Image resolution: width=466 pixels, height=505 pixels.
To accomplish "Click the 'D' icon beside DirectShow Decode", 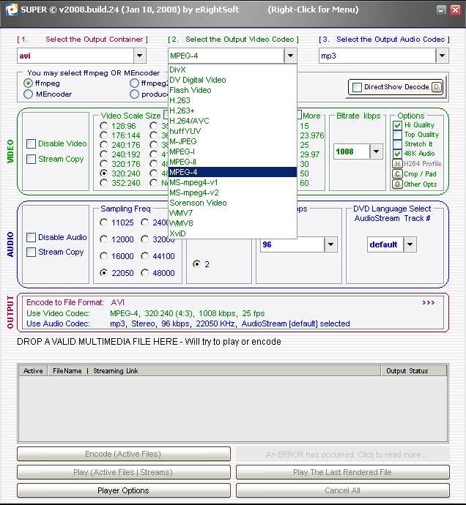I will (x=437, y=87).
